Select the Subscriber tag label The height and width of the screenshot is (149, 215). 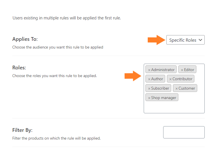pos(160,88)
